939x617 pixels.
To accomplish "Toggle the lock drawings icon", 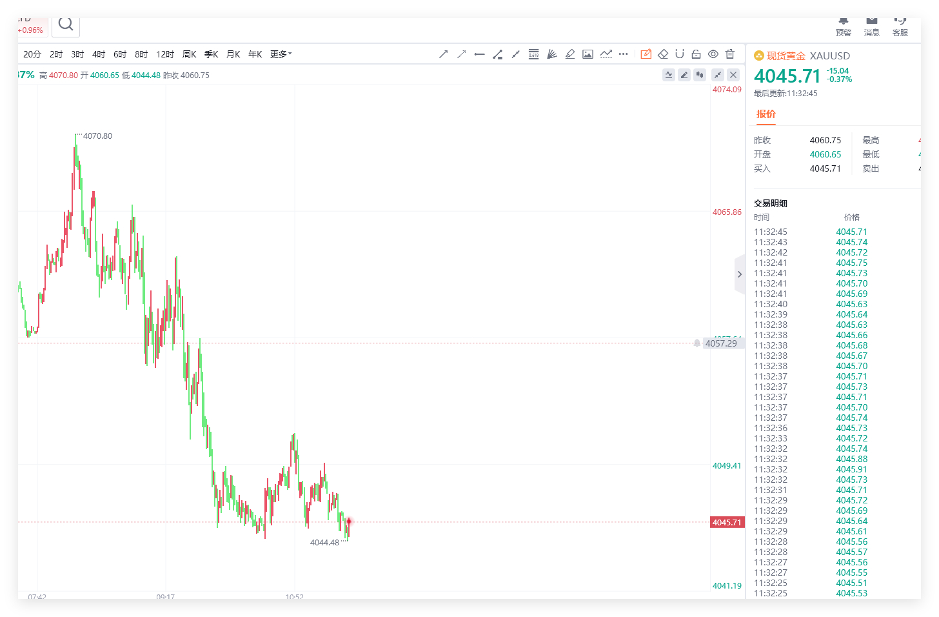I will point(696,54).
